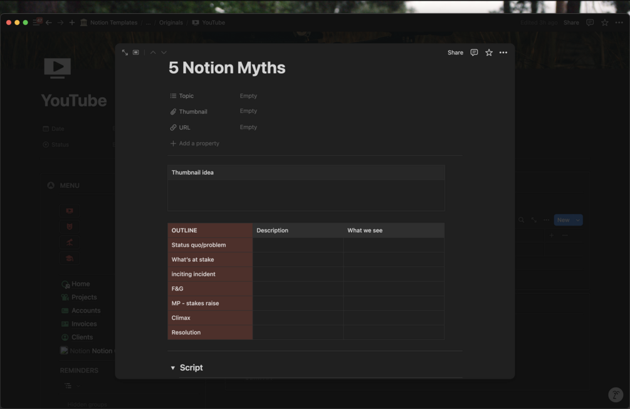This screenshot has height=409, width=630.
Task: Search the database with magnifier icon
Action: (x=521, y=220)
